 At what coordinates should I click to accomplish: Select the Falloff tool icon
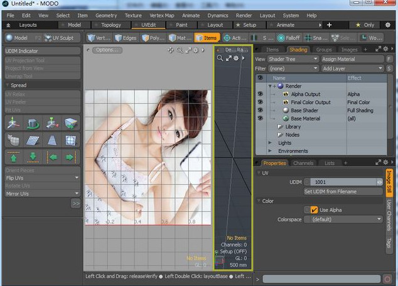(x=281, y=38)
